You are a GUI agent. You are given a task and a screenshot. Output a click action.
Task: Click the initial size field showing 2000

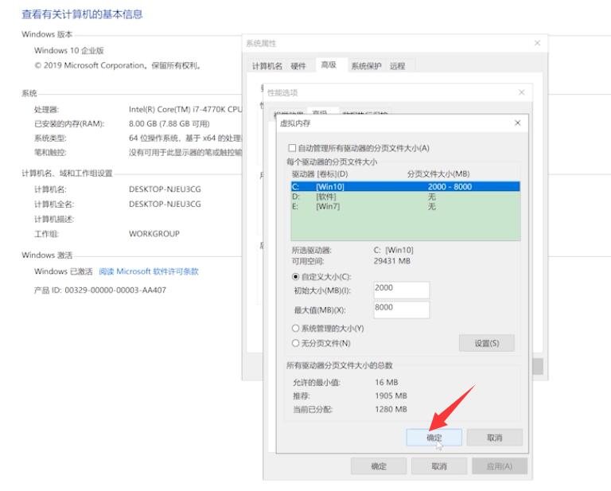coord(401,290)
